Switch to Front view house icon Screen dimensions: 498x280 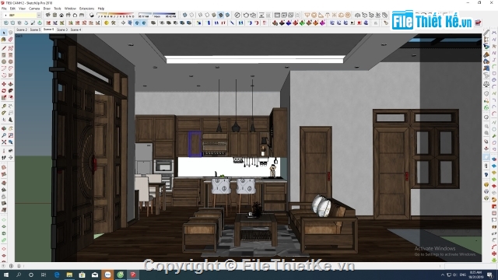(61, 15)
